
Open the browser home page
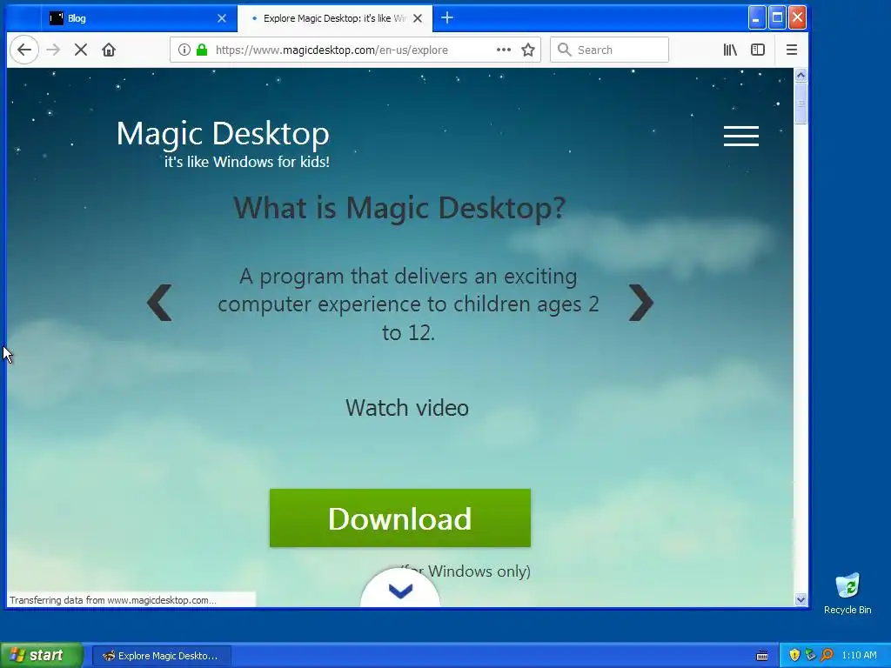click(x=109, y=50)
